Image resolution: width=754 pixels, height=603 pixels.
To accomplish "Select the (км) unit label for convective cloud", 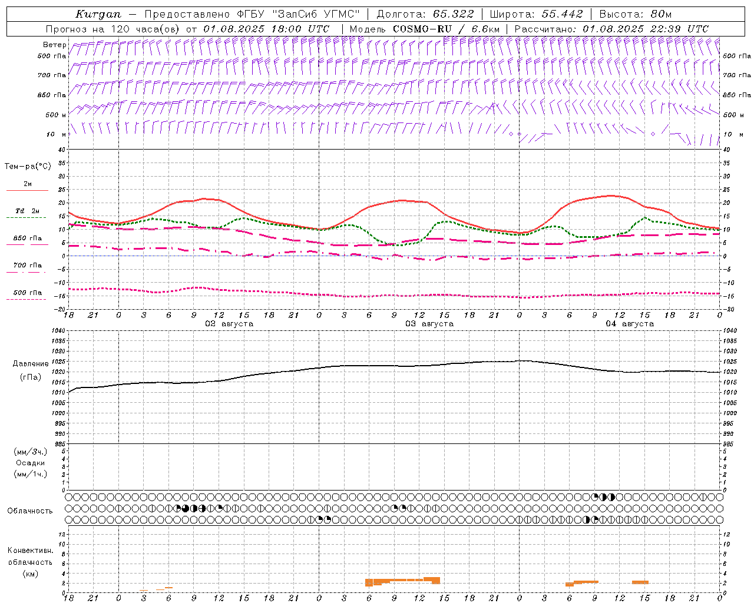I will tap(31, 574).
